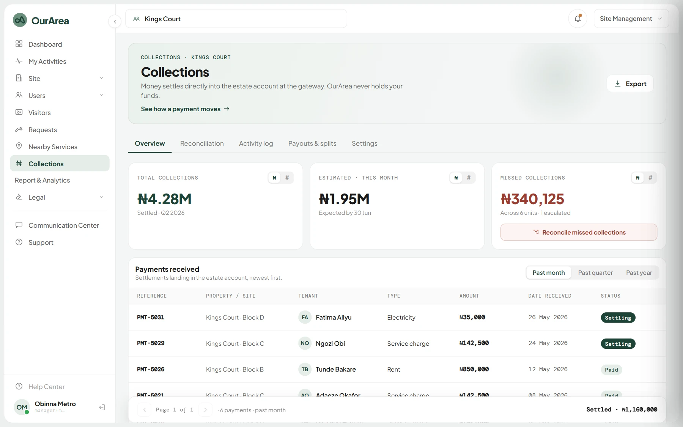This screenshot has width=683, height=427.
Task: Switch Missed Collections to naira view
Action: (638, 178)
